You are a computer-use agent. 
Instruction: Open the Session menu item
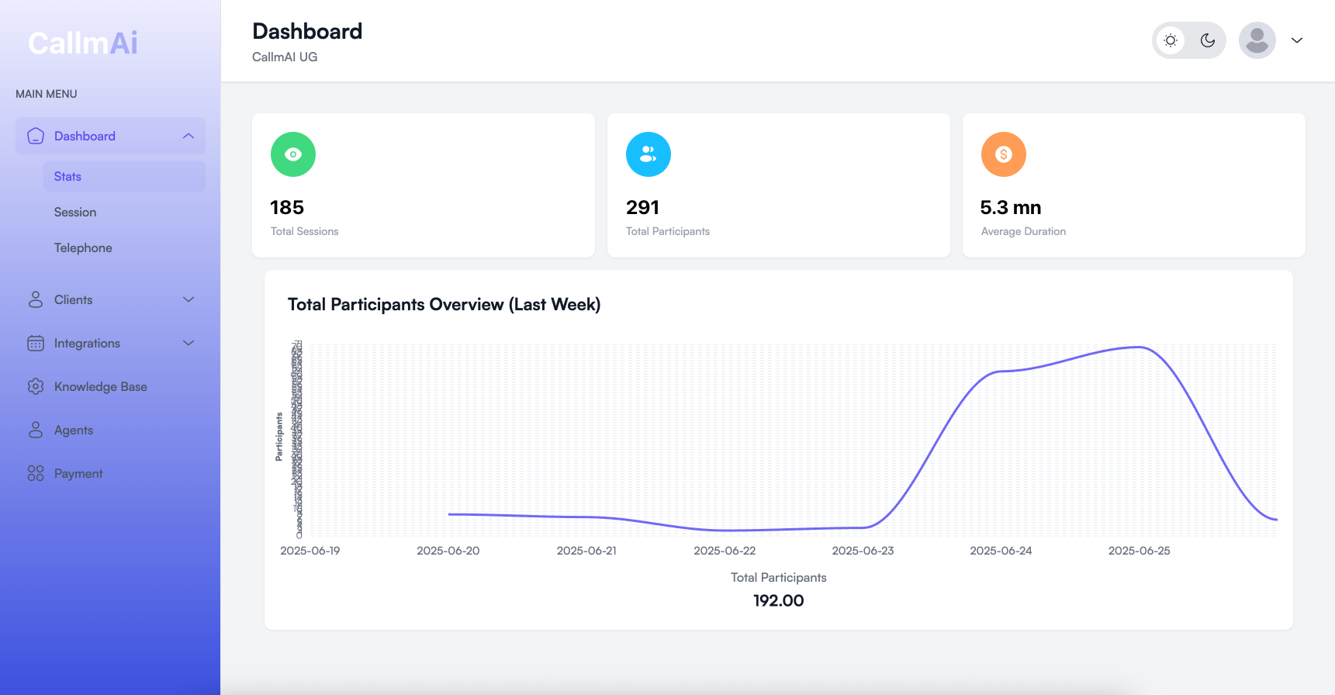point(75,213)
